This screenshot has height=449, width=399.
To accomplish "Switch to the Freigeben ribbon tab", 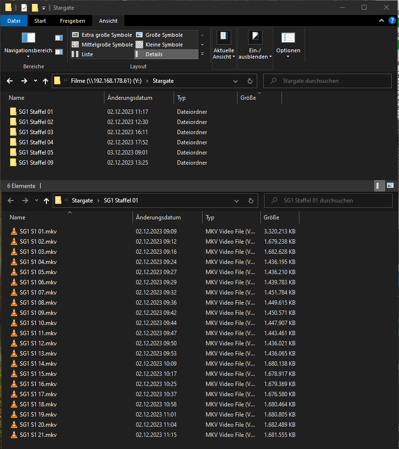I will coord(73,21).
